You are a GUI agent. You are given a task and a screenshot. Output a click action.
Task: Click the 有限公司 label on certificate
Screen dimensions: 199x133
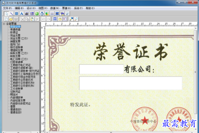(x=139, y=69)
